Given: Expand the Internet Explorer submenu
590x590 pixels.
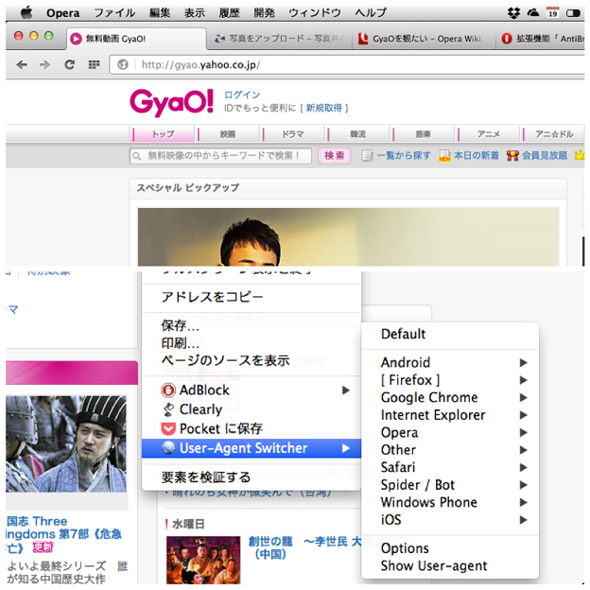Looking at the screenshot, I should pyautogui.click(x=523, y=415).
